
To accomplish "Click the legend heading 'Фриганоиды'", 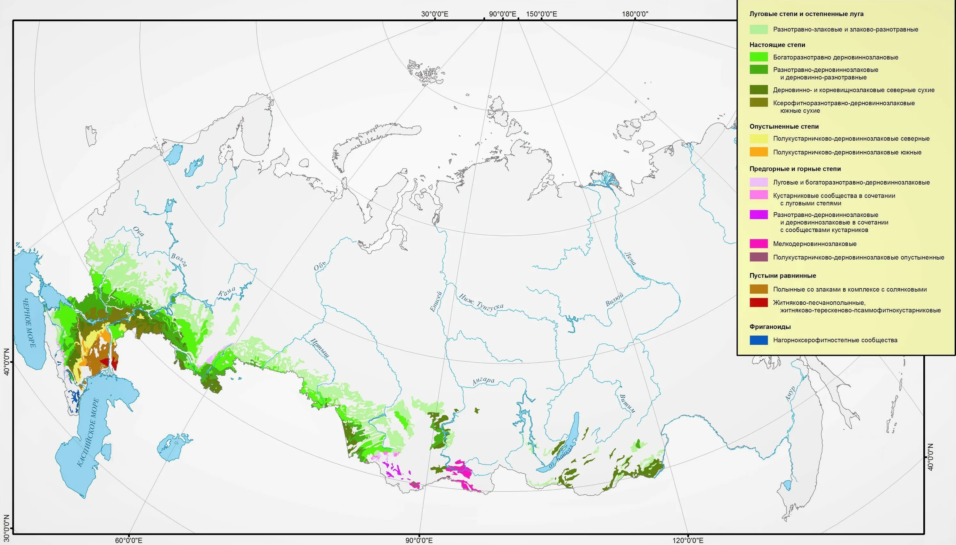I will (770, 327).
